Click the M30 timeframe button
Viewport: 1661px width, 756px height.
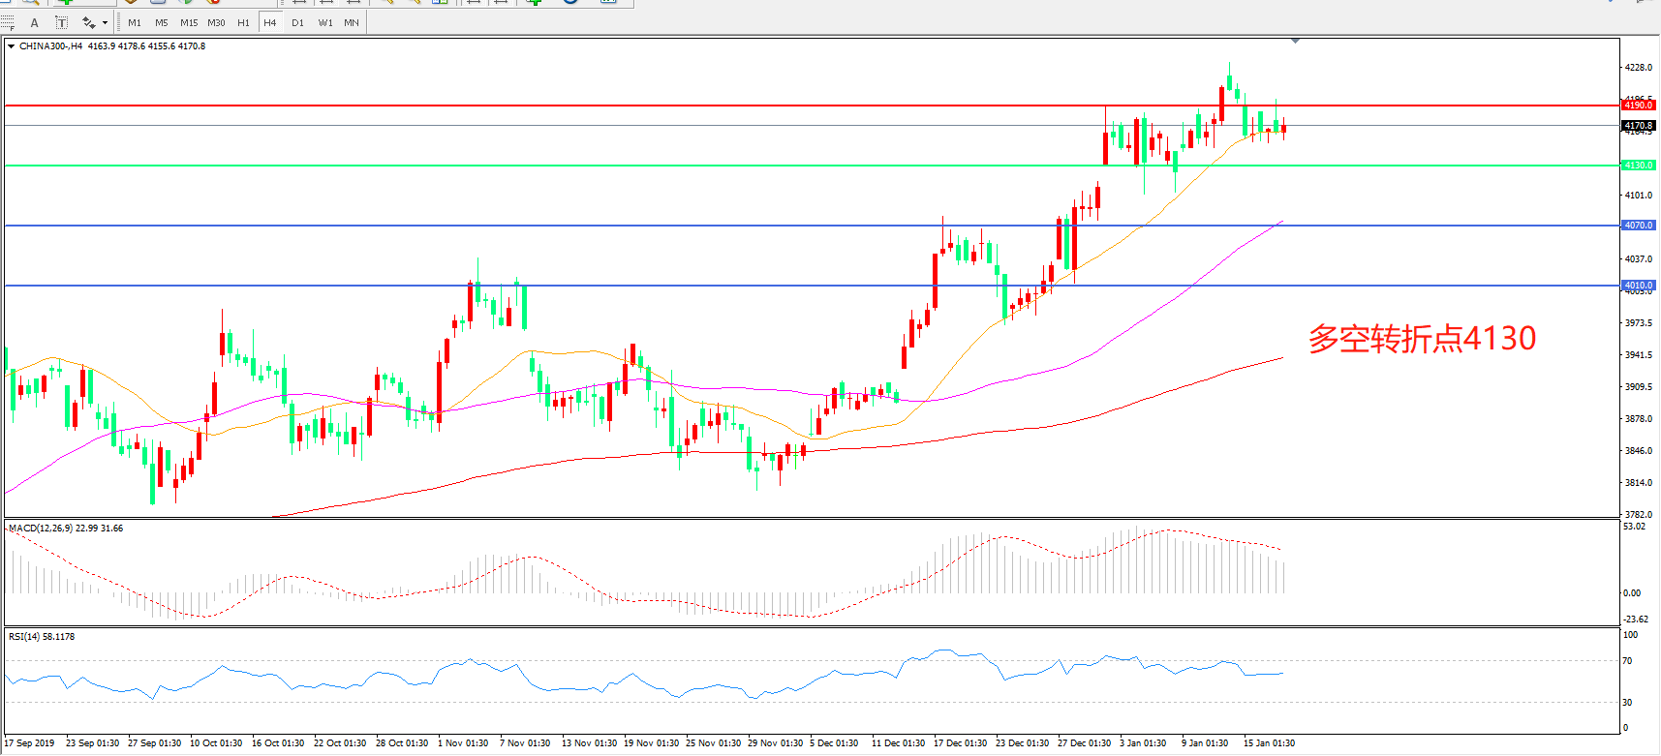tap(216, 22)
